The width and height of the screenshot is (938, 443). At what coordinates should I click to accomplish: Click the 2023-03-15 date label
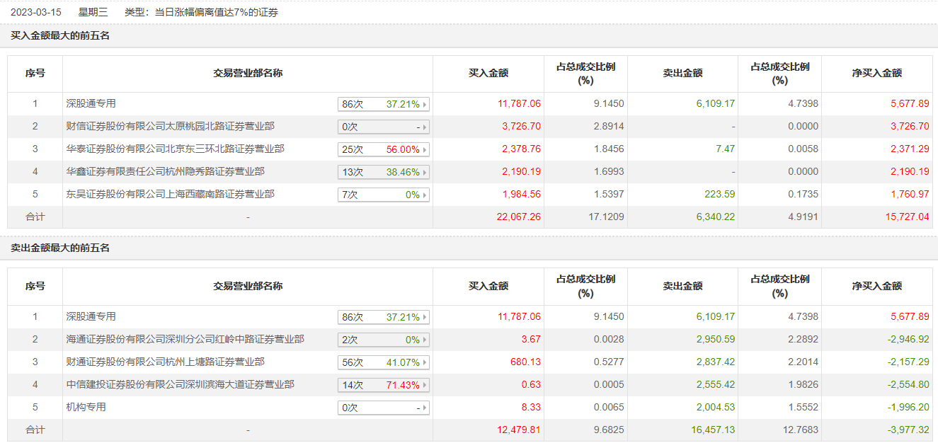(36, 12)
